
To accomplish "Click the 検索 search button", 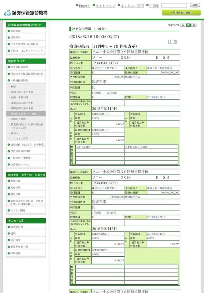I will pos(195,5).
